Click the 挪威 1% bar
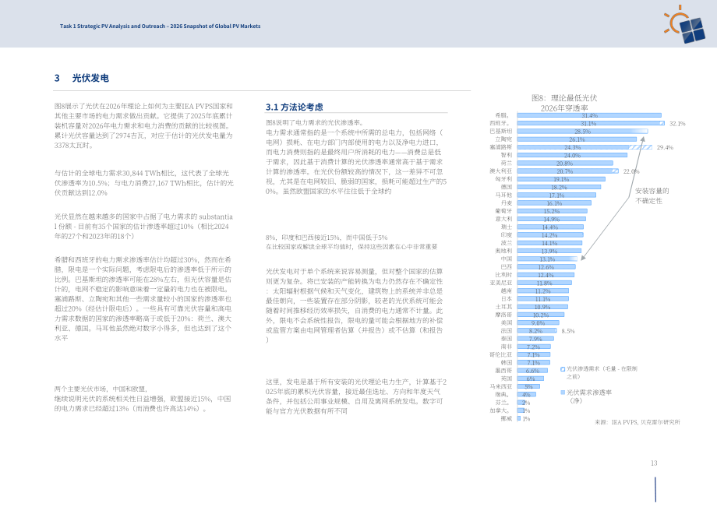Image resolution: width=717 pixels, height=507 pixels. [x=519, y=418]
